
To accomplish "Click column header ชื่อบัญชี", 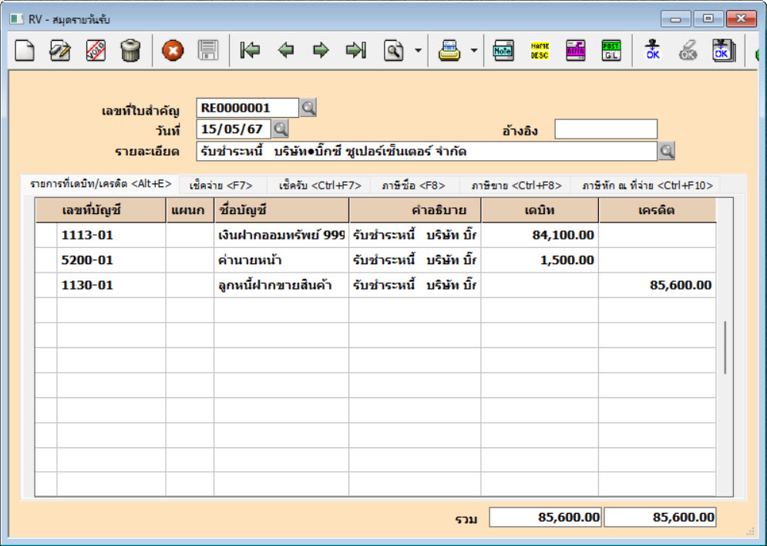I will pyautogui.click(x=281, y=211).
